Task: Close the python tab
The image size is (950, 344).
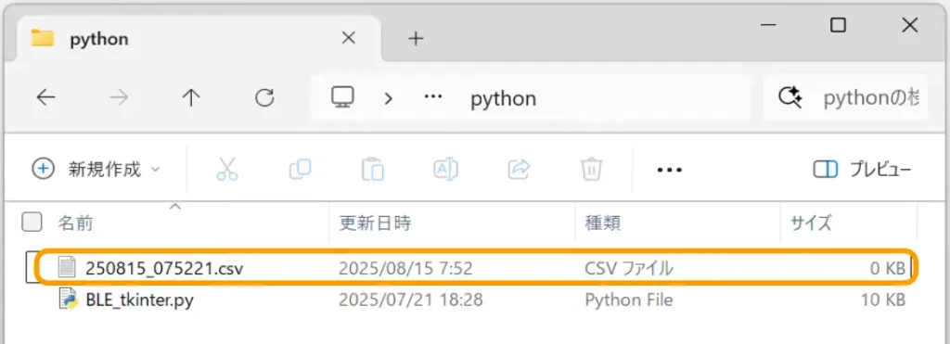Action: tap(349, 39)
